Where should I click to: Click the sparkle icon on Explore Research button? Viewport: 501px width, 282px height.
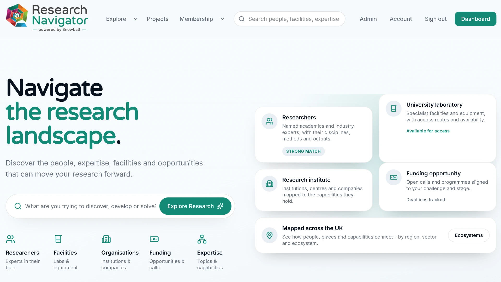[220, 206]
